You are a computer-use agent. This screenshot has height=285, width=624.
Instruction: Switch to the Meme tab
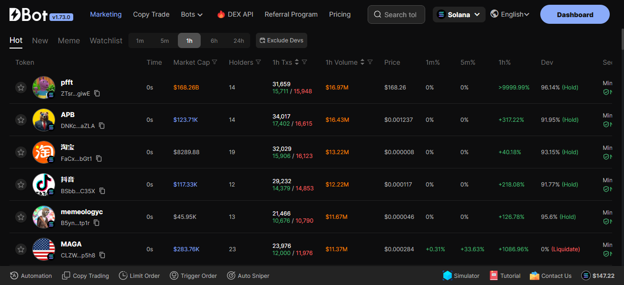(x=69, y=40)
